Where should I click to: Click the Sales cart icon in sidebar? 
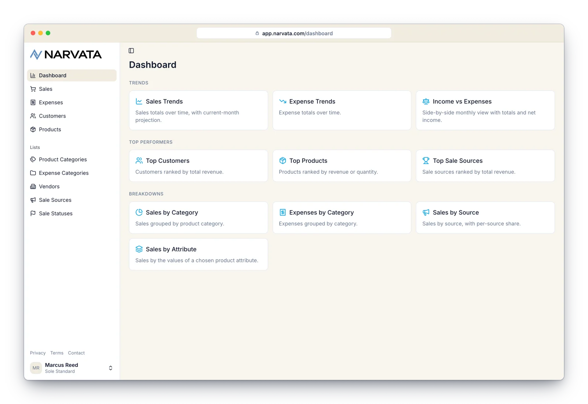click(x=33, y=89)
